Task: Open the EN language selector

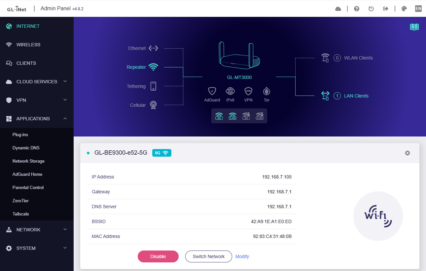Action: [418, 9]
